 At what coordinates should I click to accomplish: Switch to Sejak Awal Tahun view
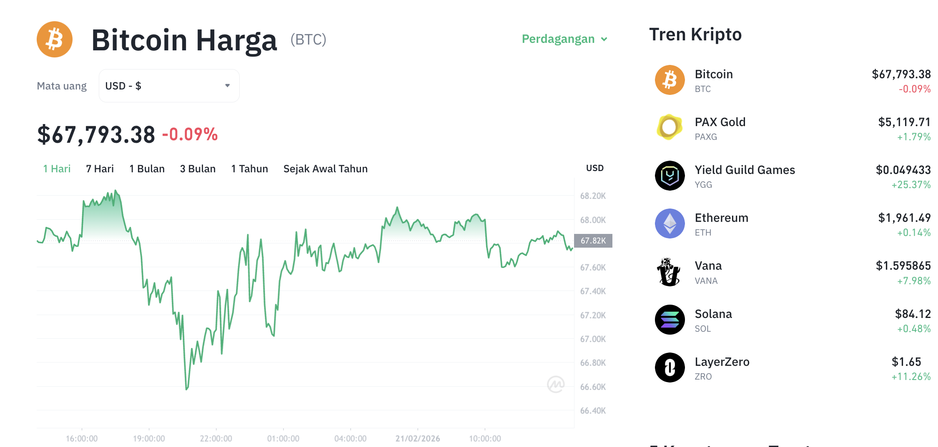[x=325, y=169]
